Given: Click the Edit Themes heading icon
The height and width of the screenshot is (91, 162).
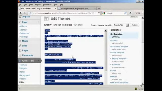Looking at the screenshot, I should tap(47, 18).
